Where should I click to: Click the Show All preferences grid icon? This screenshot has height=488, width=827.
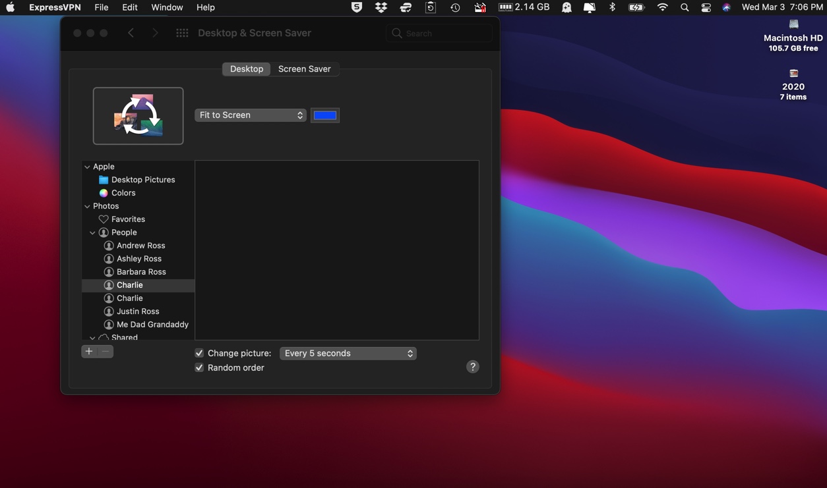pos(182,32)
